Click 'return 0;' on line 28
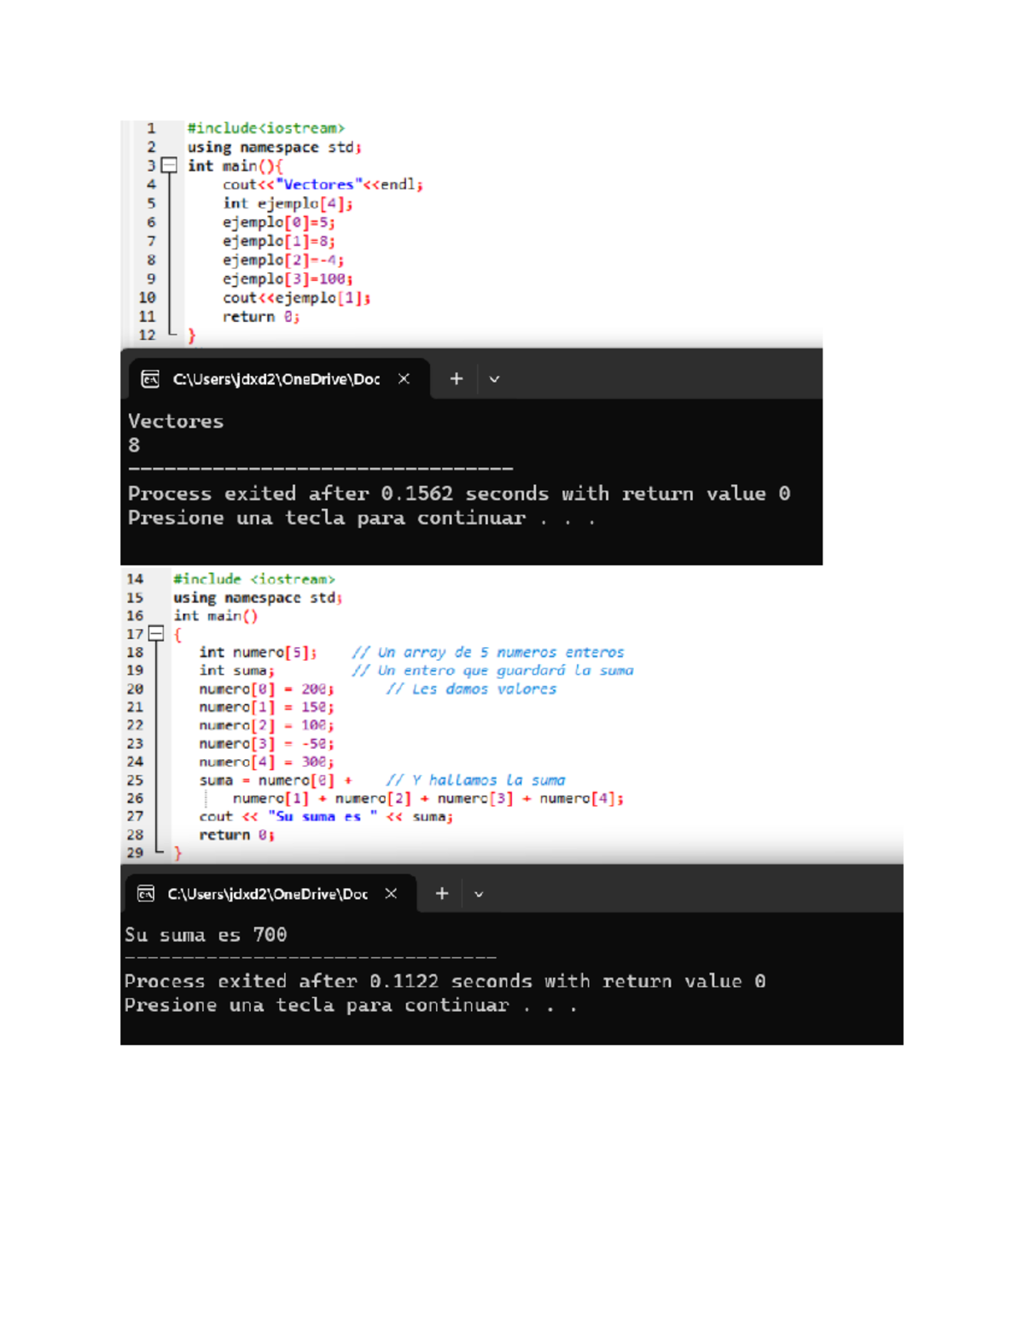1024x1326 pixels. 236,835
